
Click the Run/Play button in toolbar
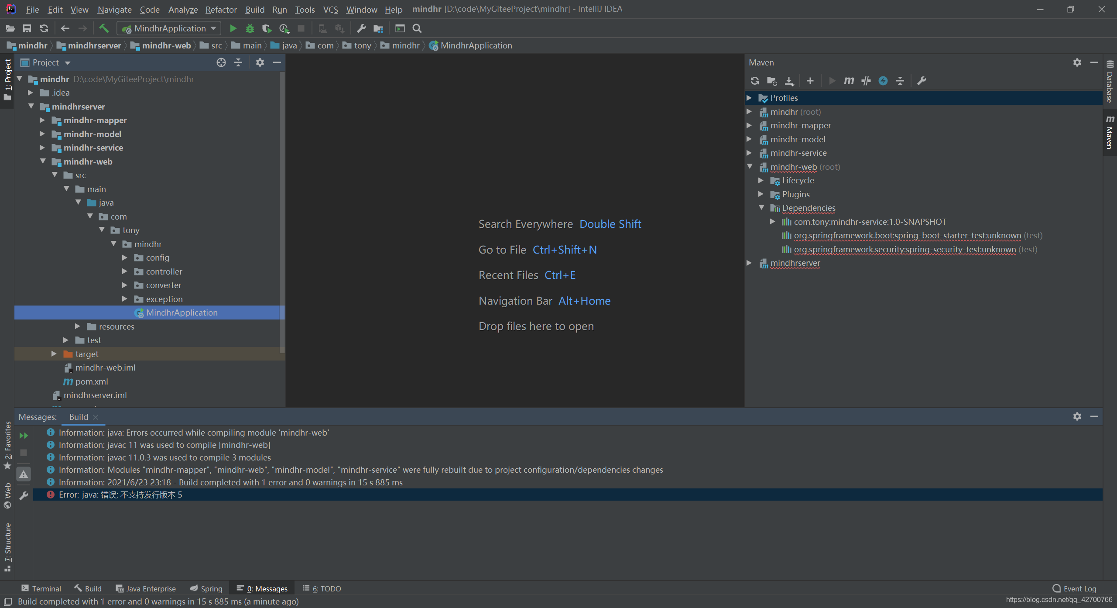233,28
